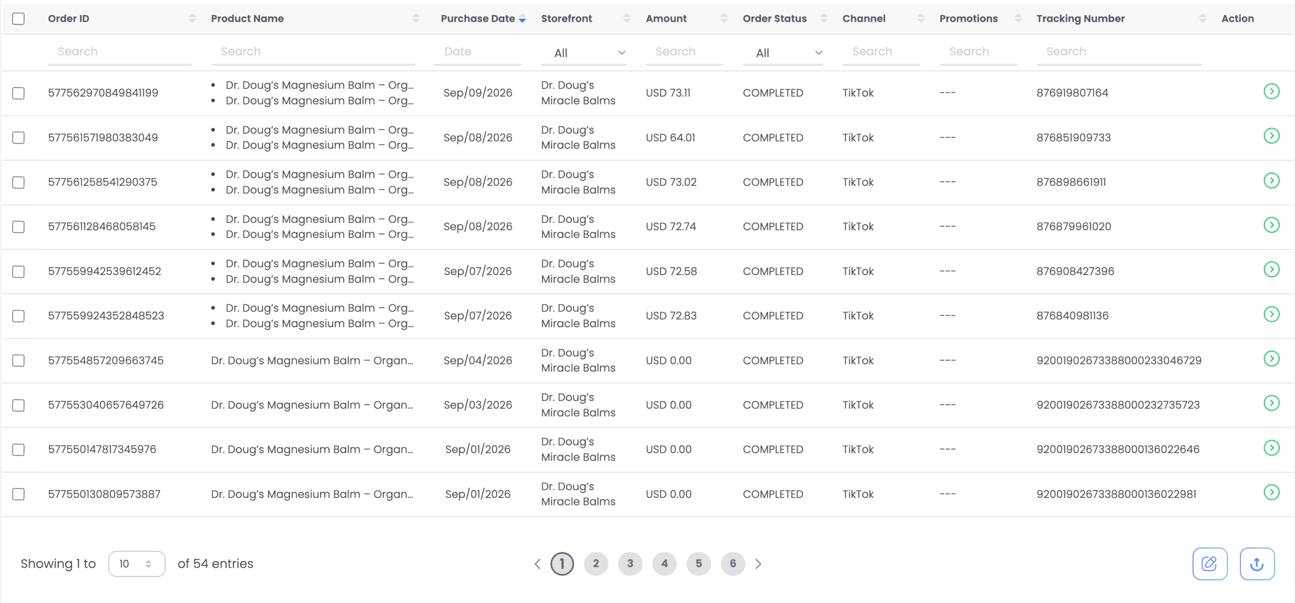The width and height of the screenshot is (1295, 603).
Task: Click the export upload icon button
Action: pos(1257,564)
